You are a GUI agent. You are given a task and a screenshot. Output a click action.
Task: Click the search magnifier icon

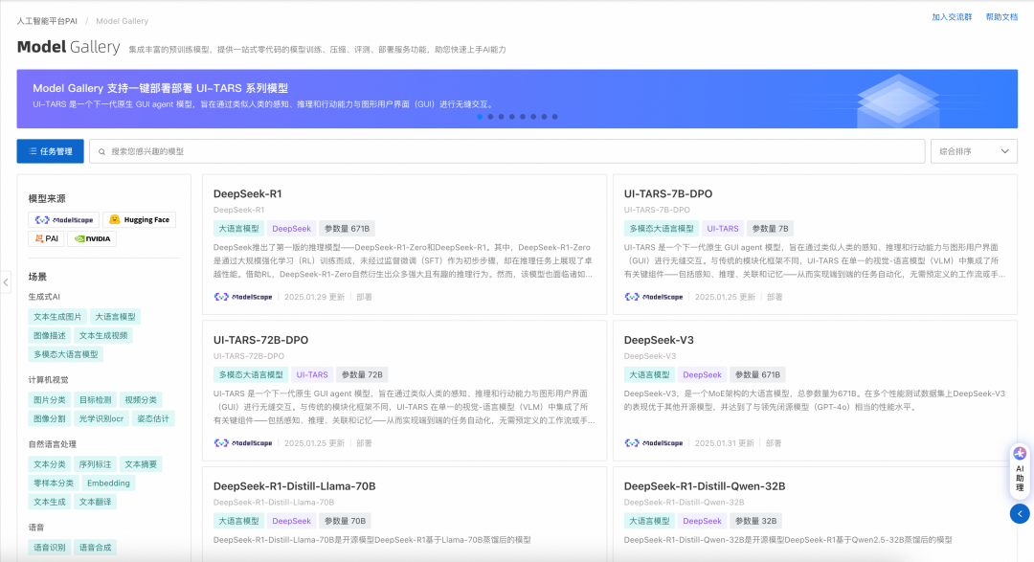coord(102,151)
